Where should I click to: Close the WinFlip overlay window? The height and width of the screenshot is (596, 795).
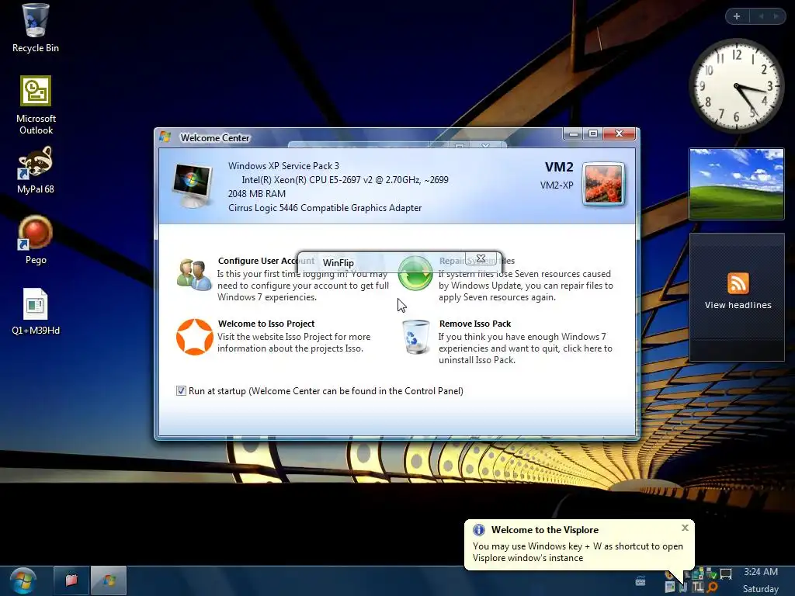click(x=481, y=258)
